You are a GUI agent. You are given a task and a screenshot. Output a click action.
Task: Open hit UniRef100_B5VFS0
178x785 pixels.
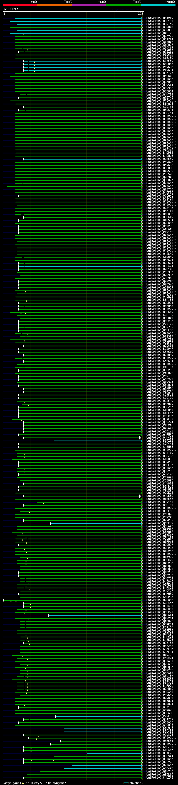pyautogui.click(x=160, y=61)
